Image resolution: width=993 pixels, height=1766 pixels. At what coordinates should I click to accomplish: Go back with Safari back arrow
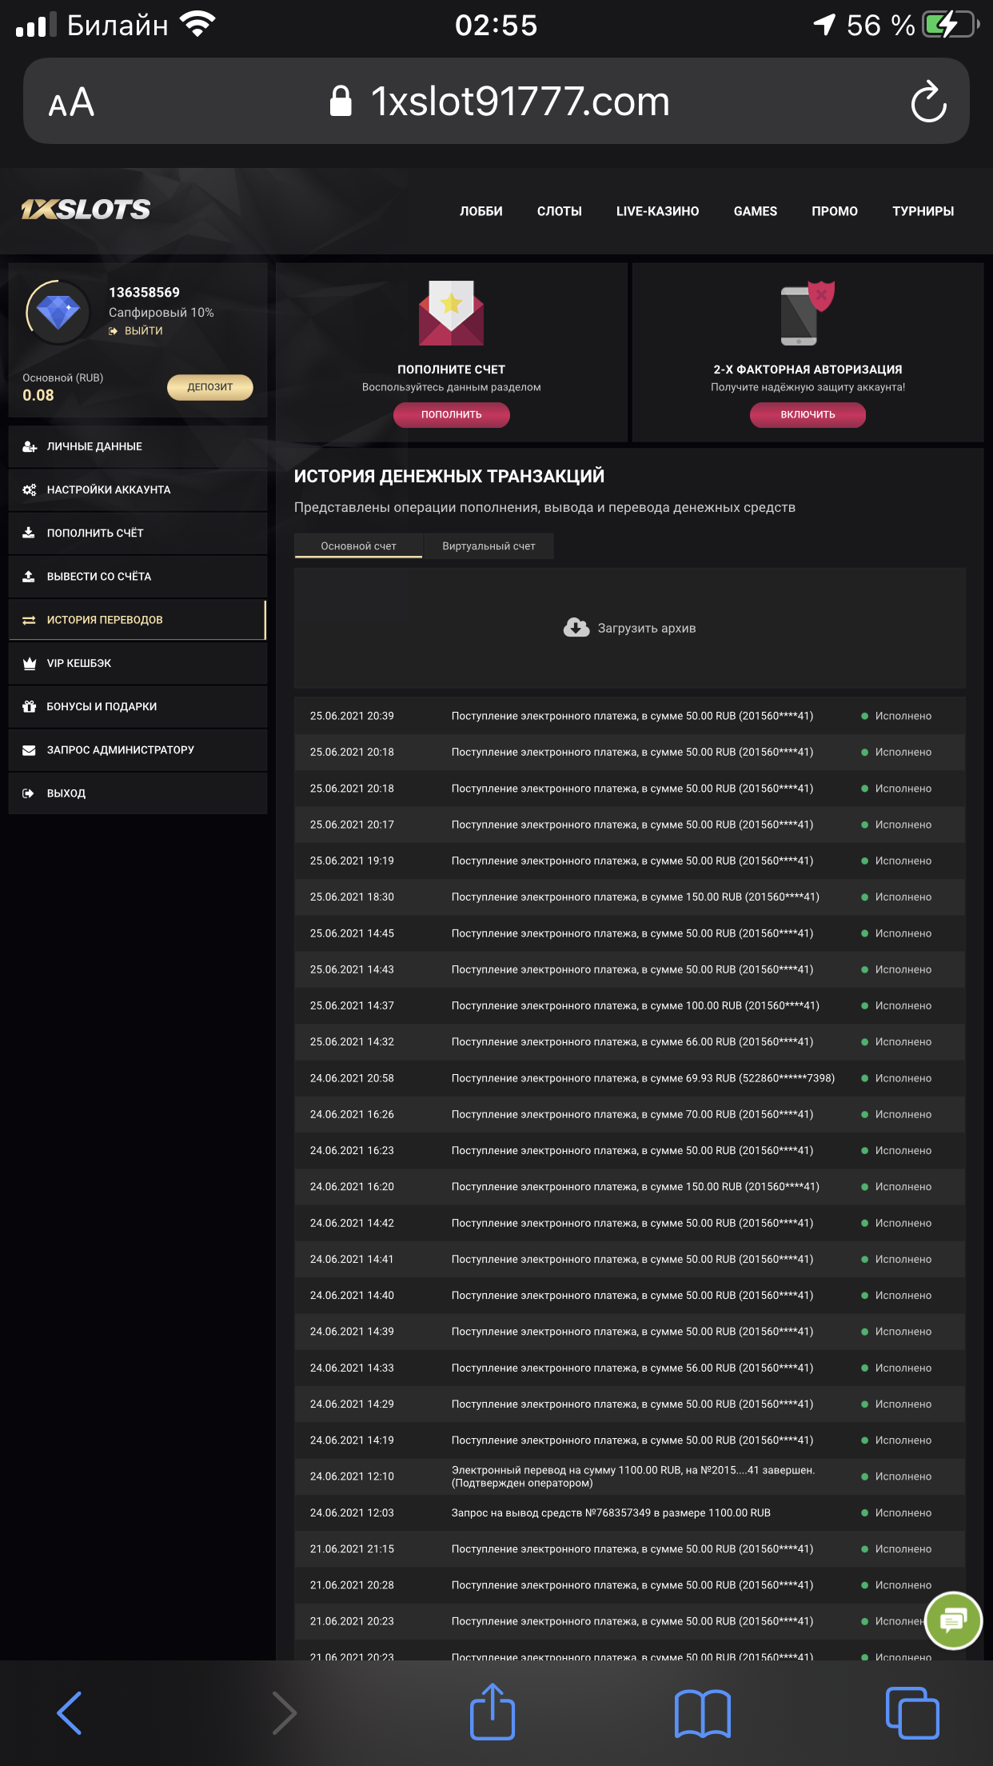pyautogui.click(x=70, y=1712)
